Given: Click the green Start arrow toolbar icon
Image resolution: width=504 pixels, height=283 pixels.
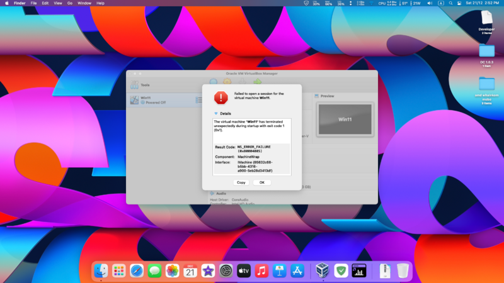Looking at the screenshot, I should pos(258,82).
